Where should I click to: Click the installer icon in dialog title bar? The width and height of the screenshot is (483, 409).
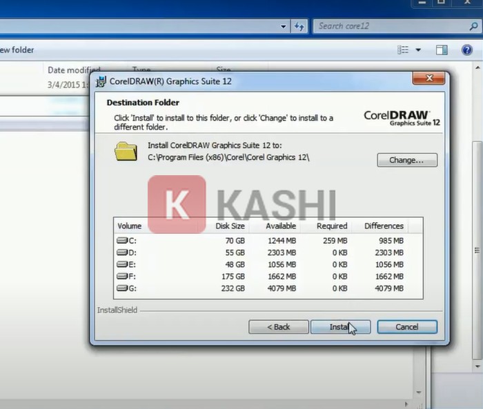click(x=101, y=81)
